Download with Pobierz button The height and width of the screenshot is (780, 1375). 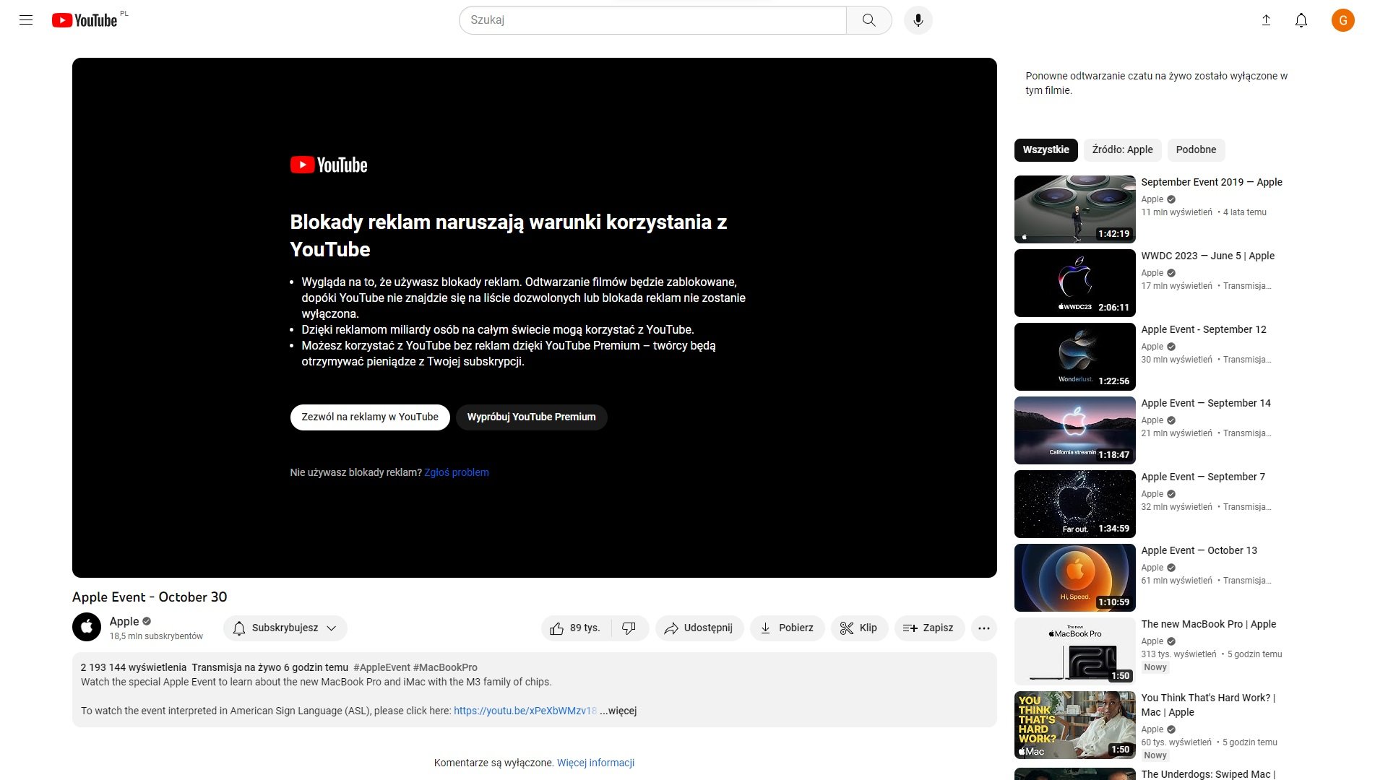[x=787, y=628]
